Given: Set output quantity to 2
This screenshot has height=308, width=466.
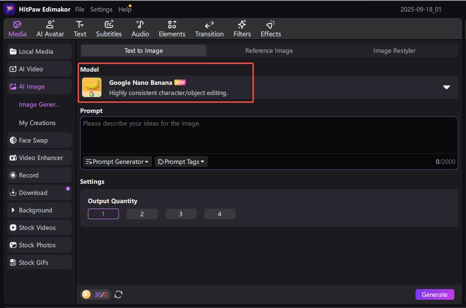Looking at the screenshot, I should pos(142,214).
